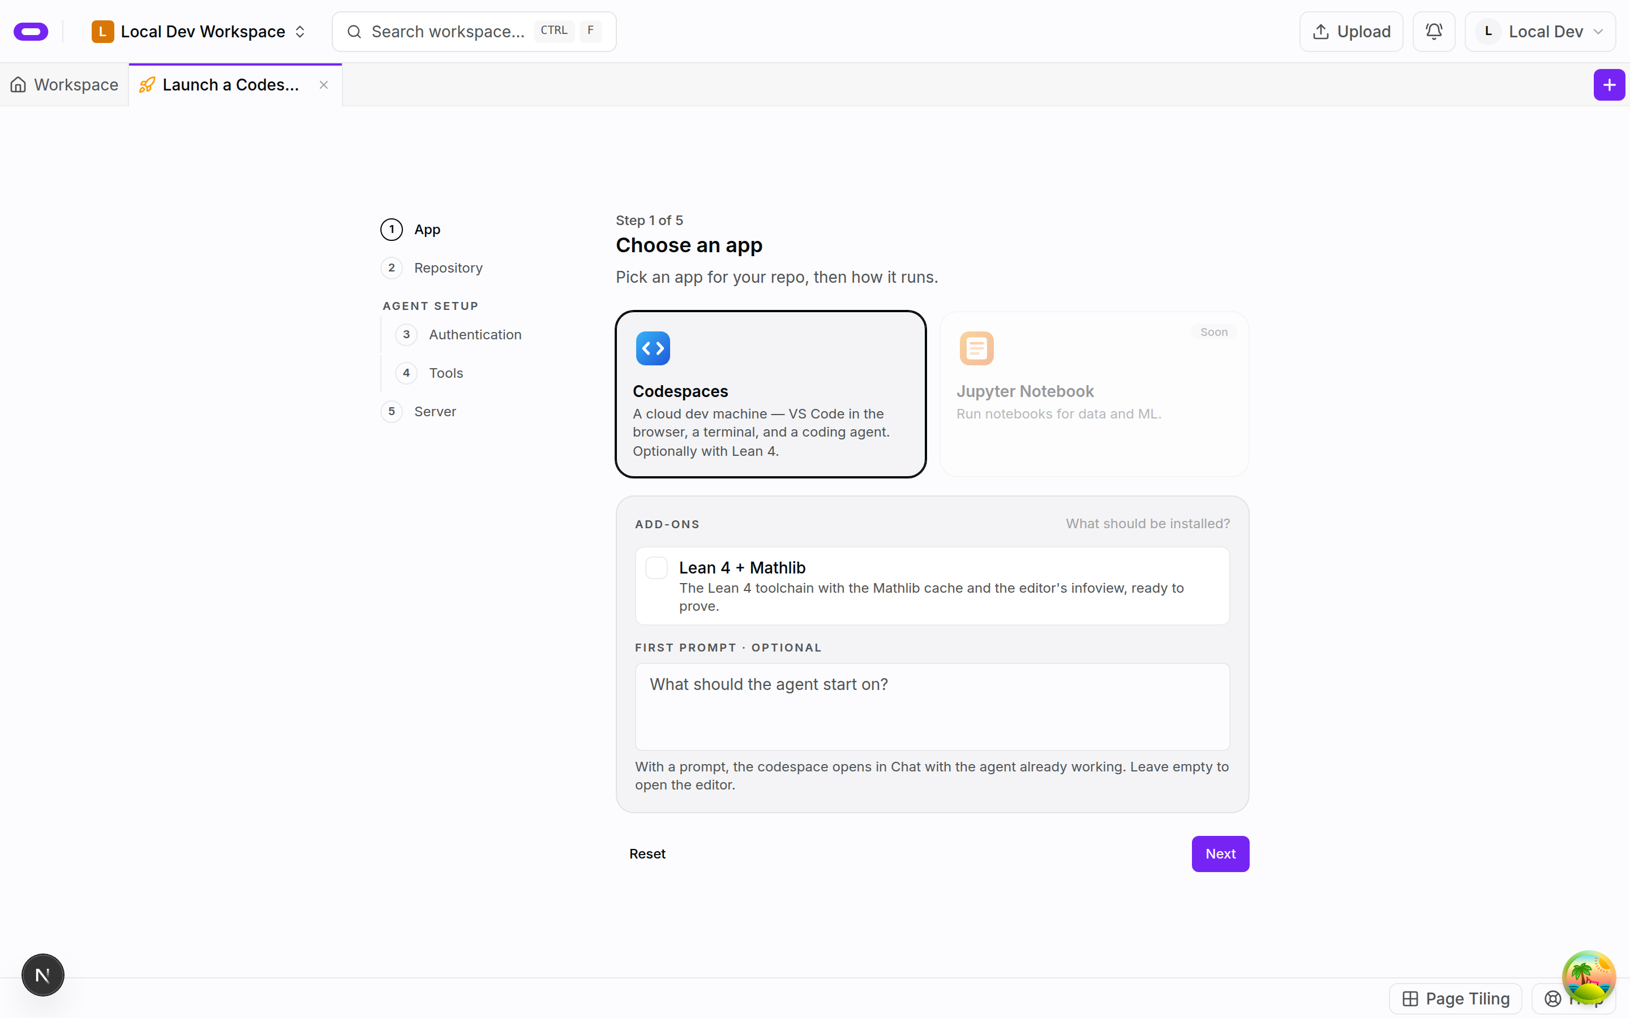The width and height of the screenshot is (1630, 1018).
Task: Click the Help lifebuoy icon
Action: [1552, 998]
